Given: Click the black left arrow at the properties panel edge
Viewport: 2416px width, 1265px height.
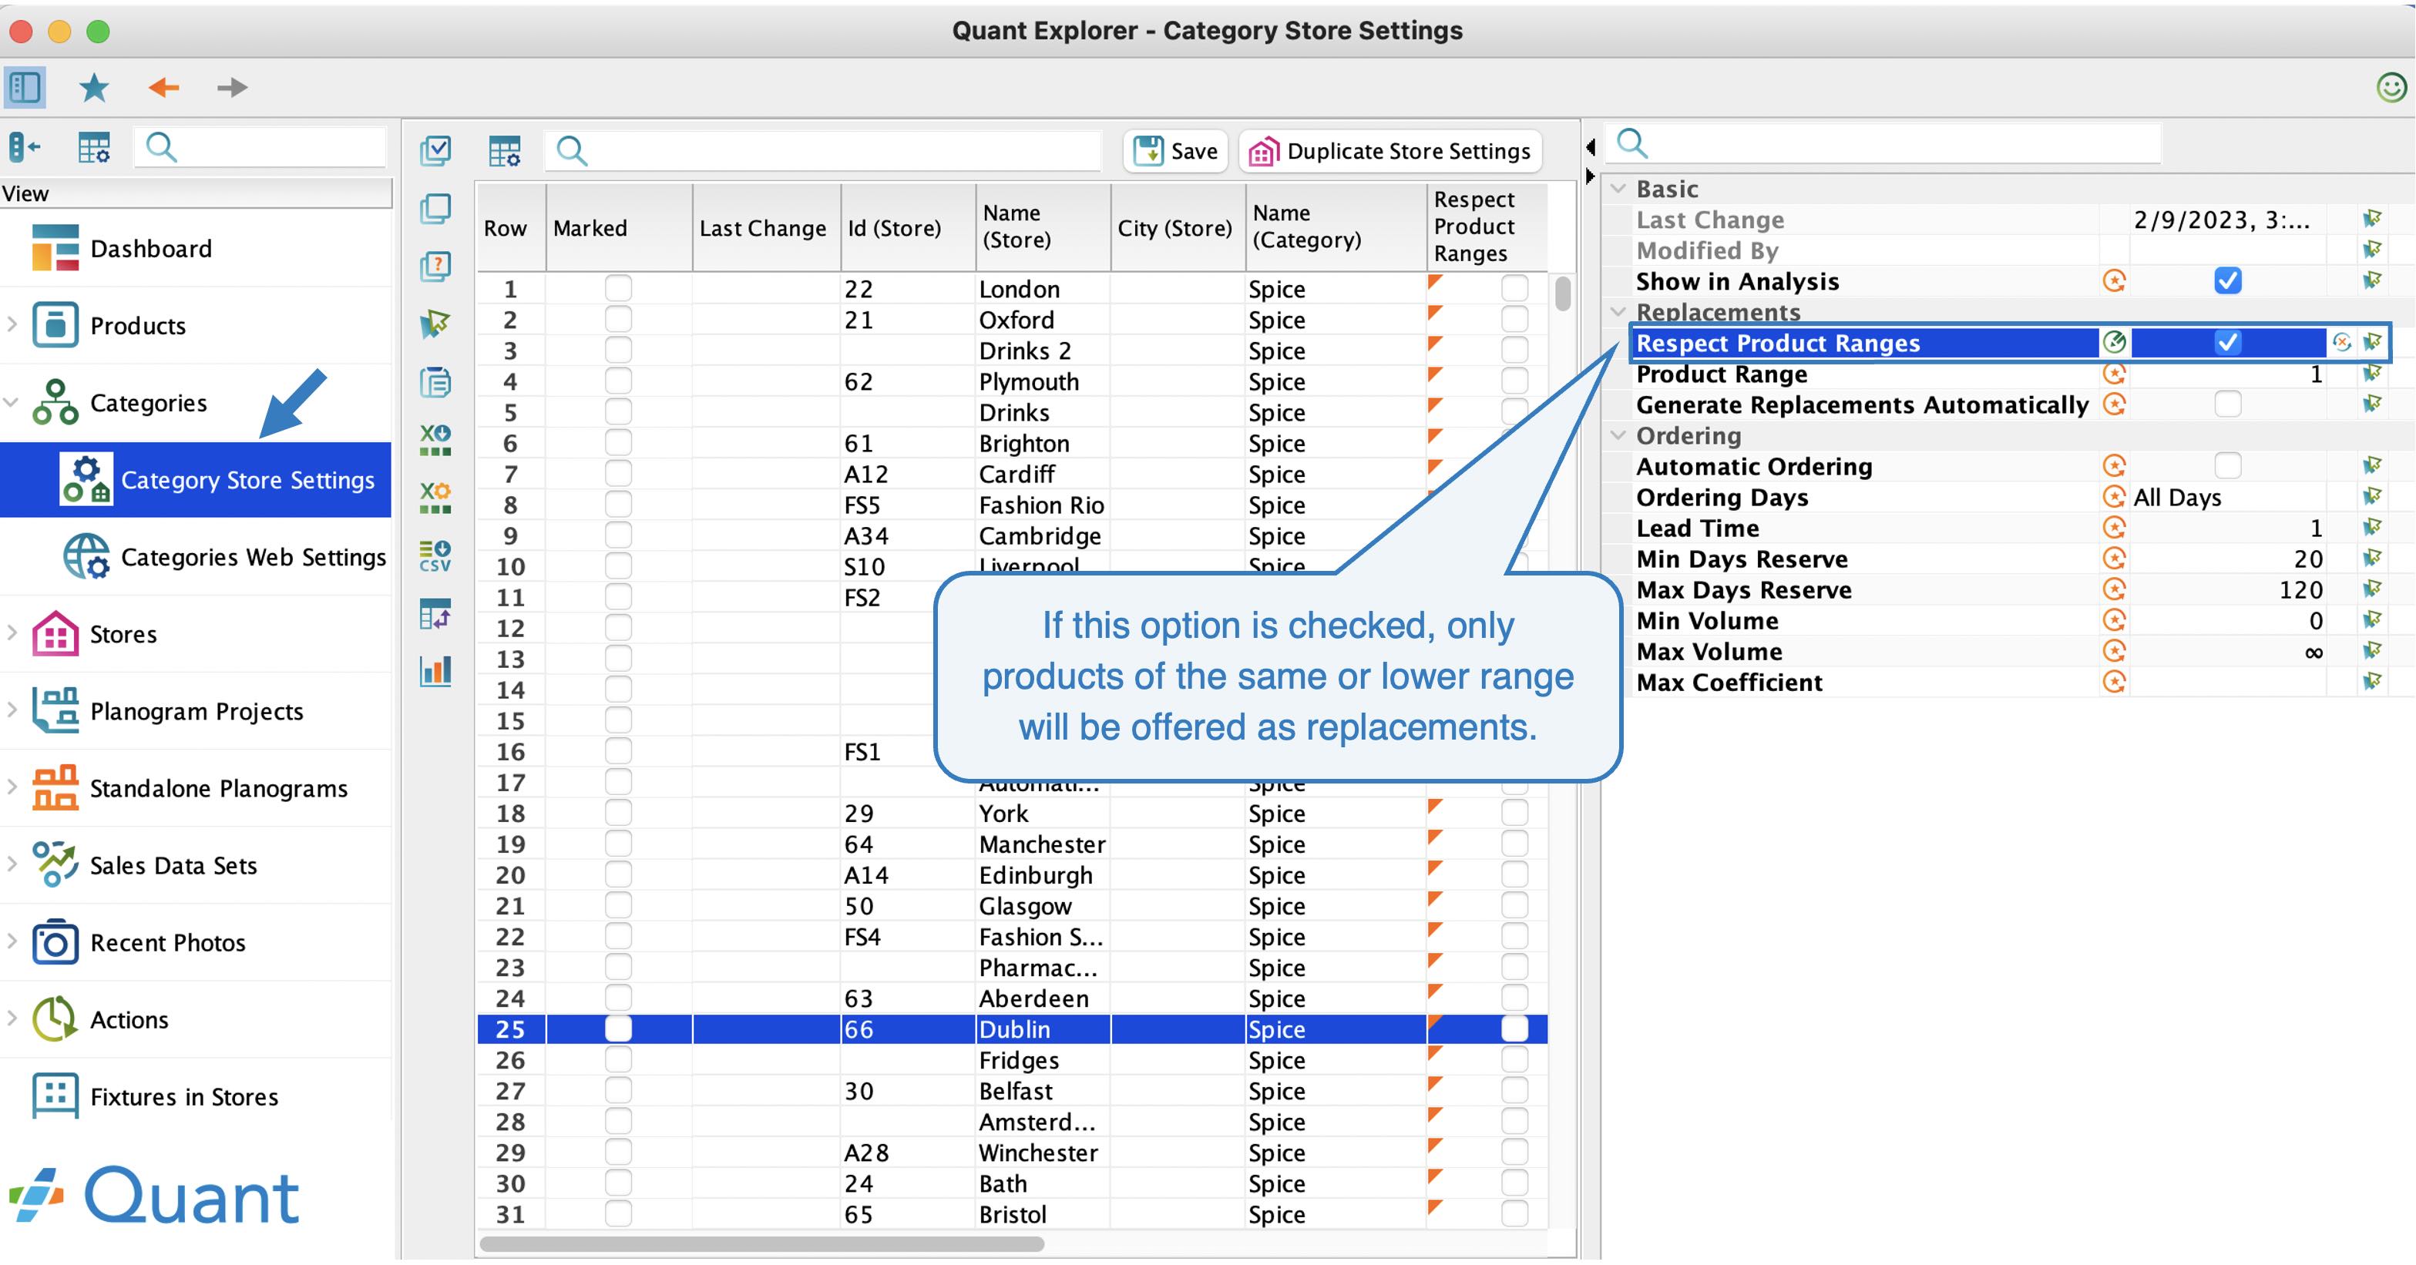Looking at the screenshot, I should (1591, 147).
